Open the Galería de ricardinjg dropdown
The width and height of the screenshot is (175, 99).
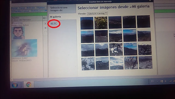(x=97, y=13)
